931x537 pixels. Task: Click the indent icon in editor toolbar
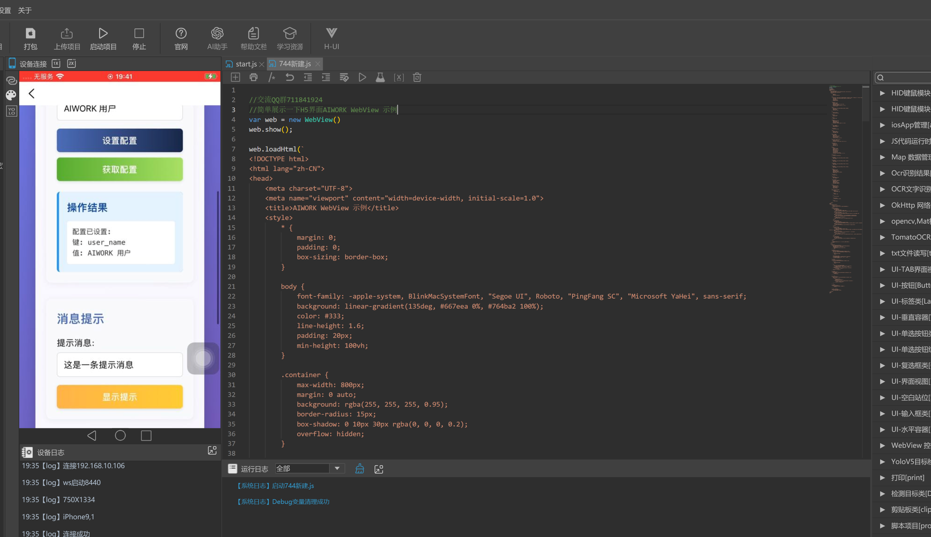pyautogui.click(x=326, y=77)
